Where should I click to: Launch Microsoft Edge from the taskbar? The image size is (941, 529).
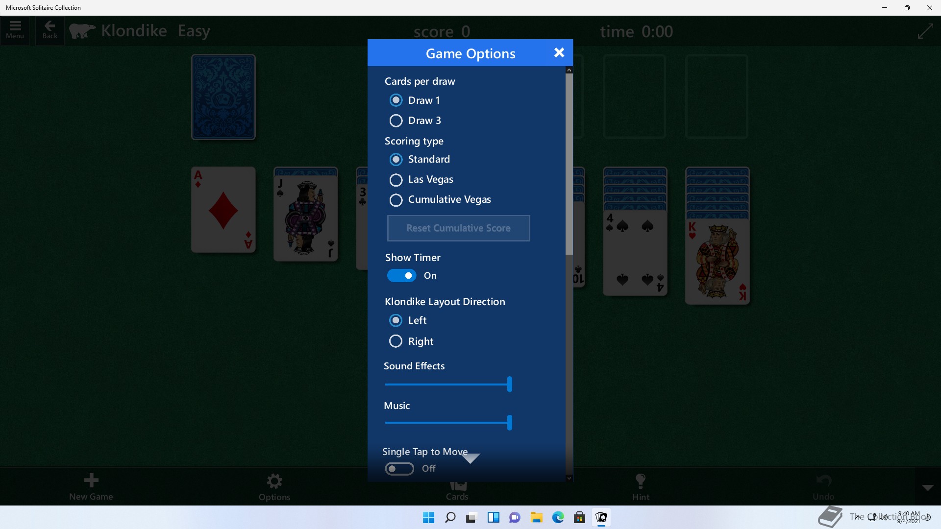pos(558,517)
